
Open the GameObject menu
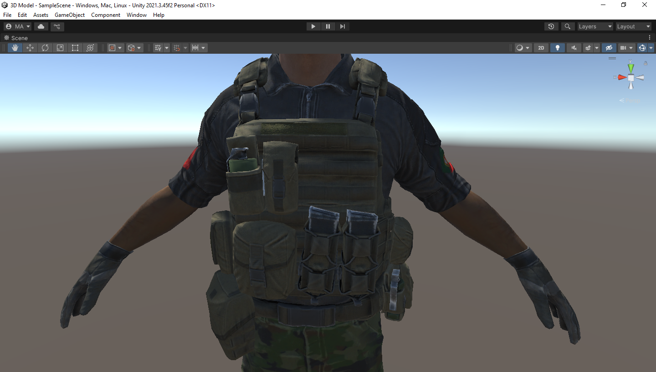click(x=70, y=15)
